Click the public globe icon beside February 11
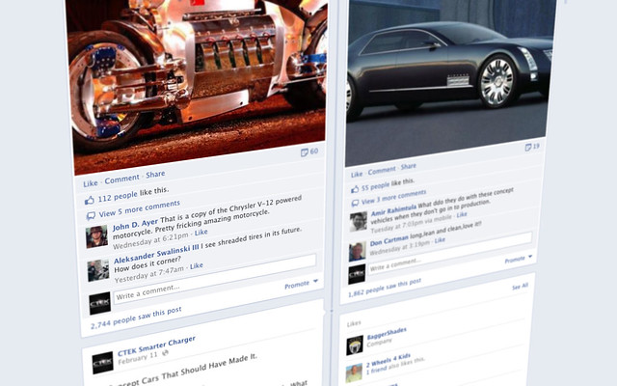The image size is (617, 386). point(166,352)
